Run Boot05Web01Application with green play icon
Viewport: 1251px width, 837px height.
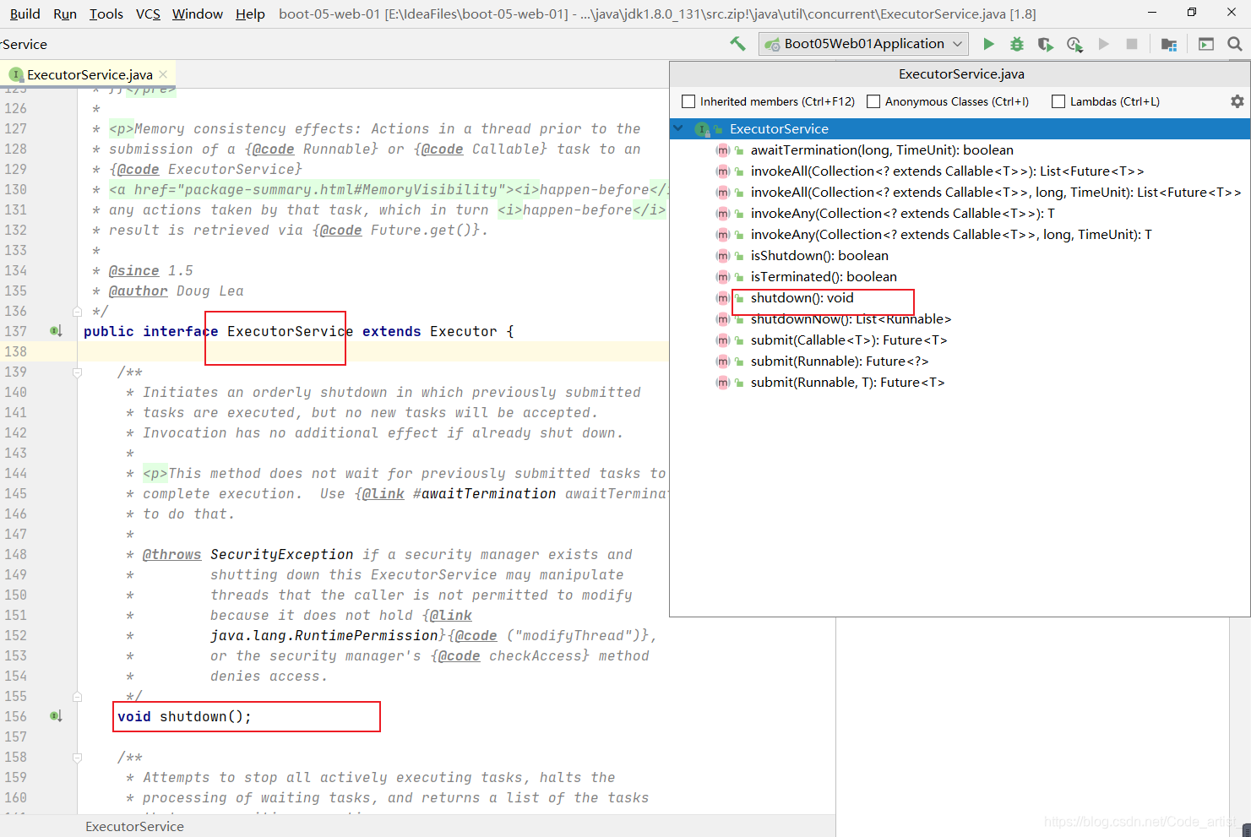(x=988, y=44)
